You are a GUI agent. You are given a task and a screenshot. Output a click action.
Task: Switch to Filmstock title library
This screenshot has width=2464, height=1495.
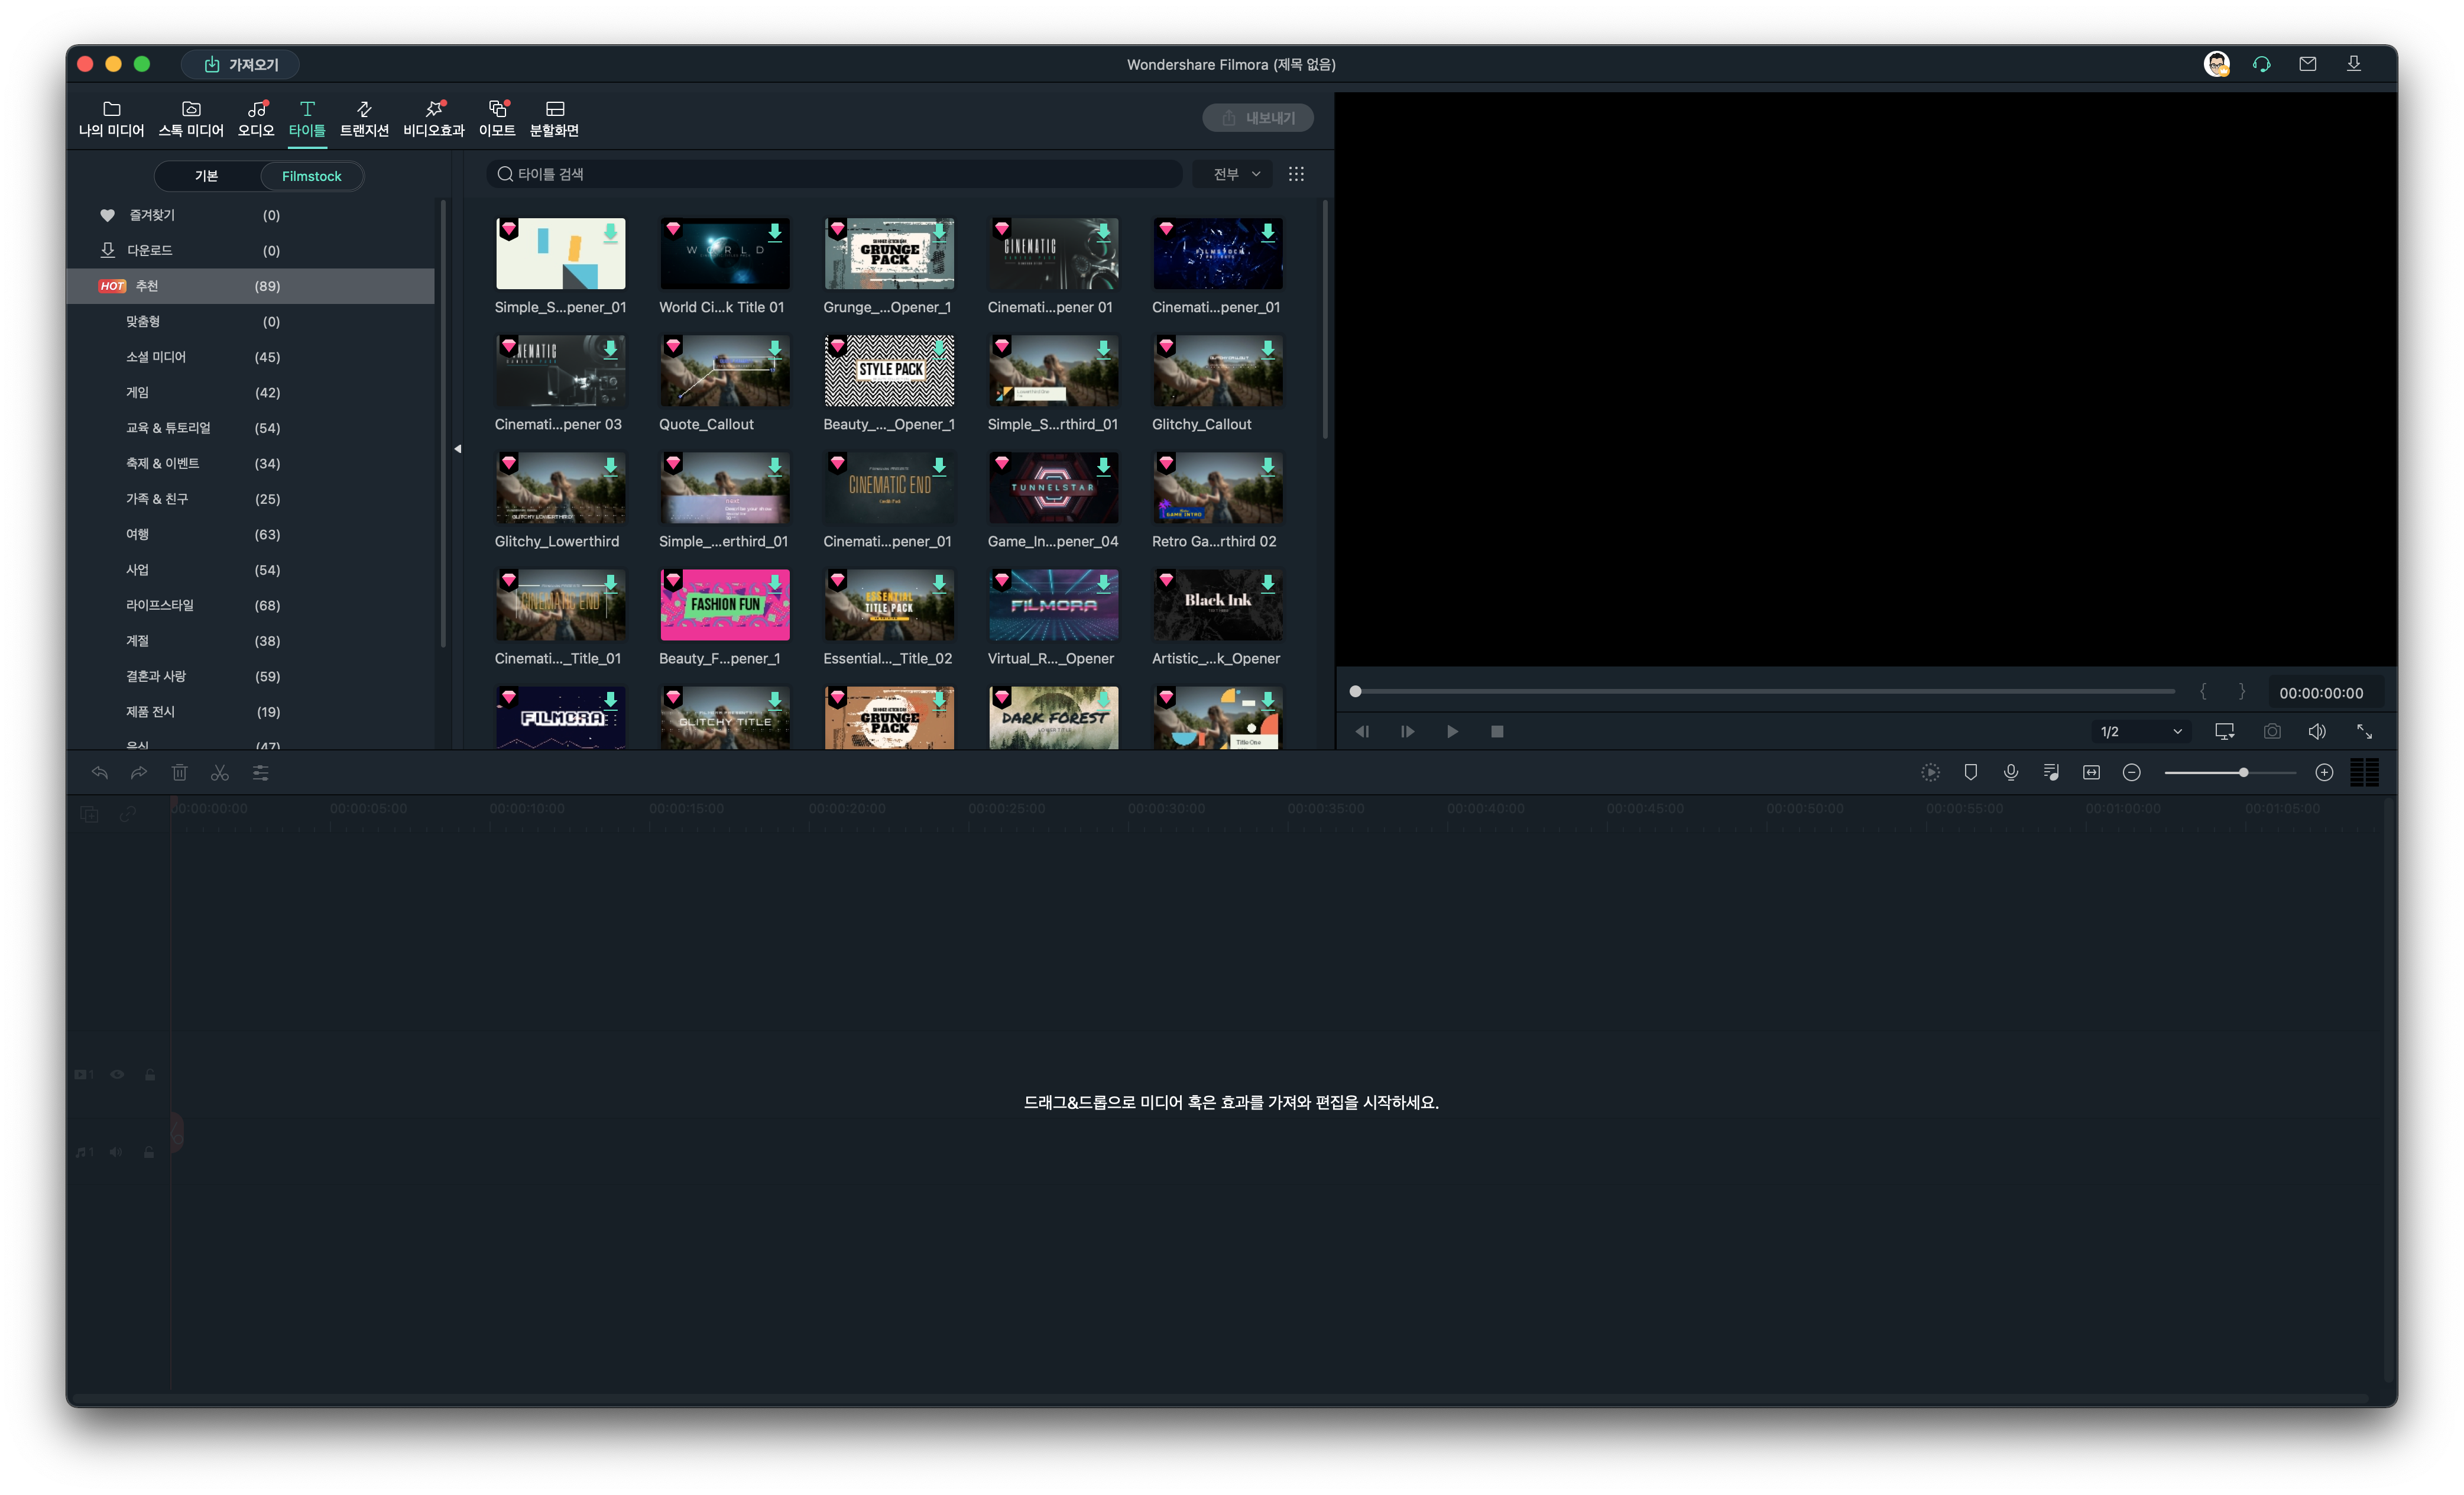(311, 176)
